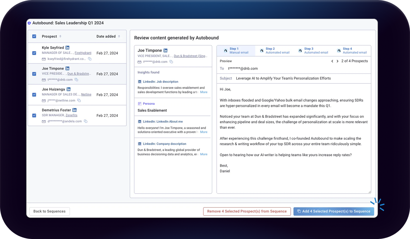Copy t******@dnb.com email in prospect list

[x=76, y=80]
